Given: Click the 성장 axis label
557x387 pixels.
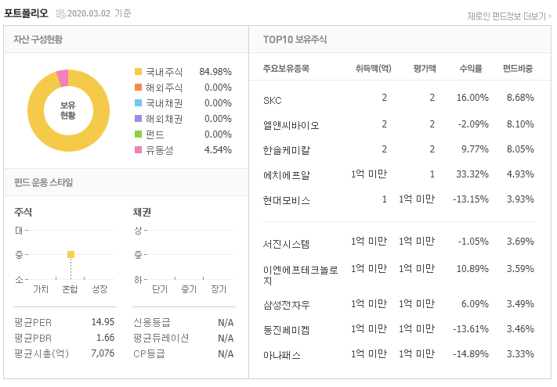Looking at the screenshot, I should pos(99,289).
